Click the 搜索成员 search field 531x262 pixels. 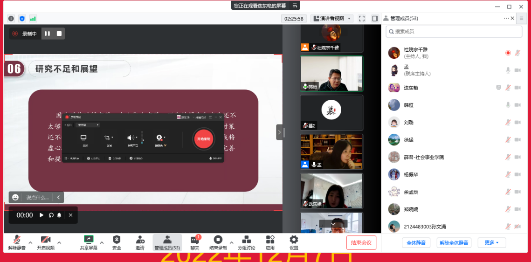click(x=454, y=31)
